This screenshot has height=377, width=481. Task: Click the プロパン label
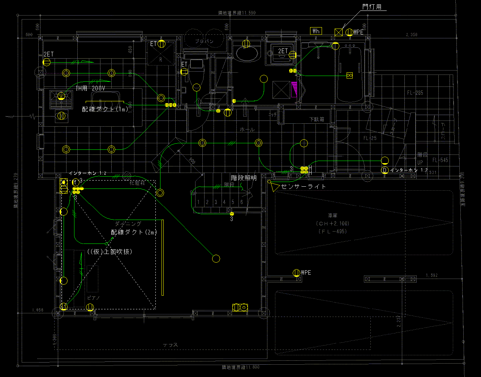(x=205, y=41)
